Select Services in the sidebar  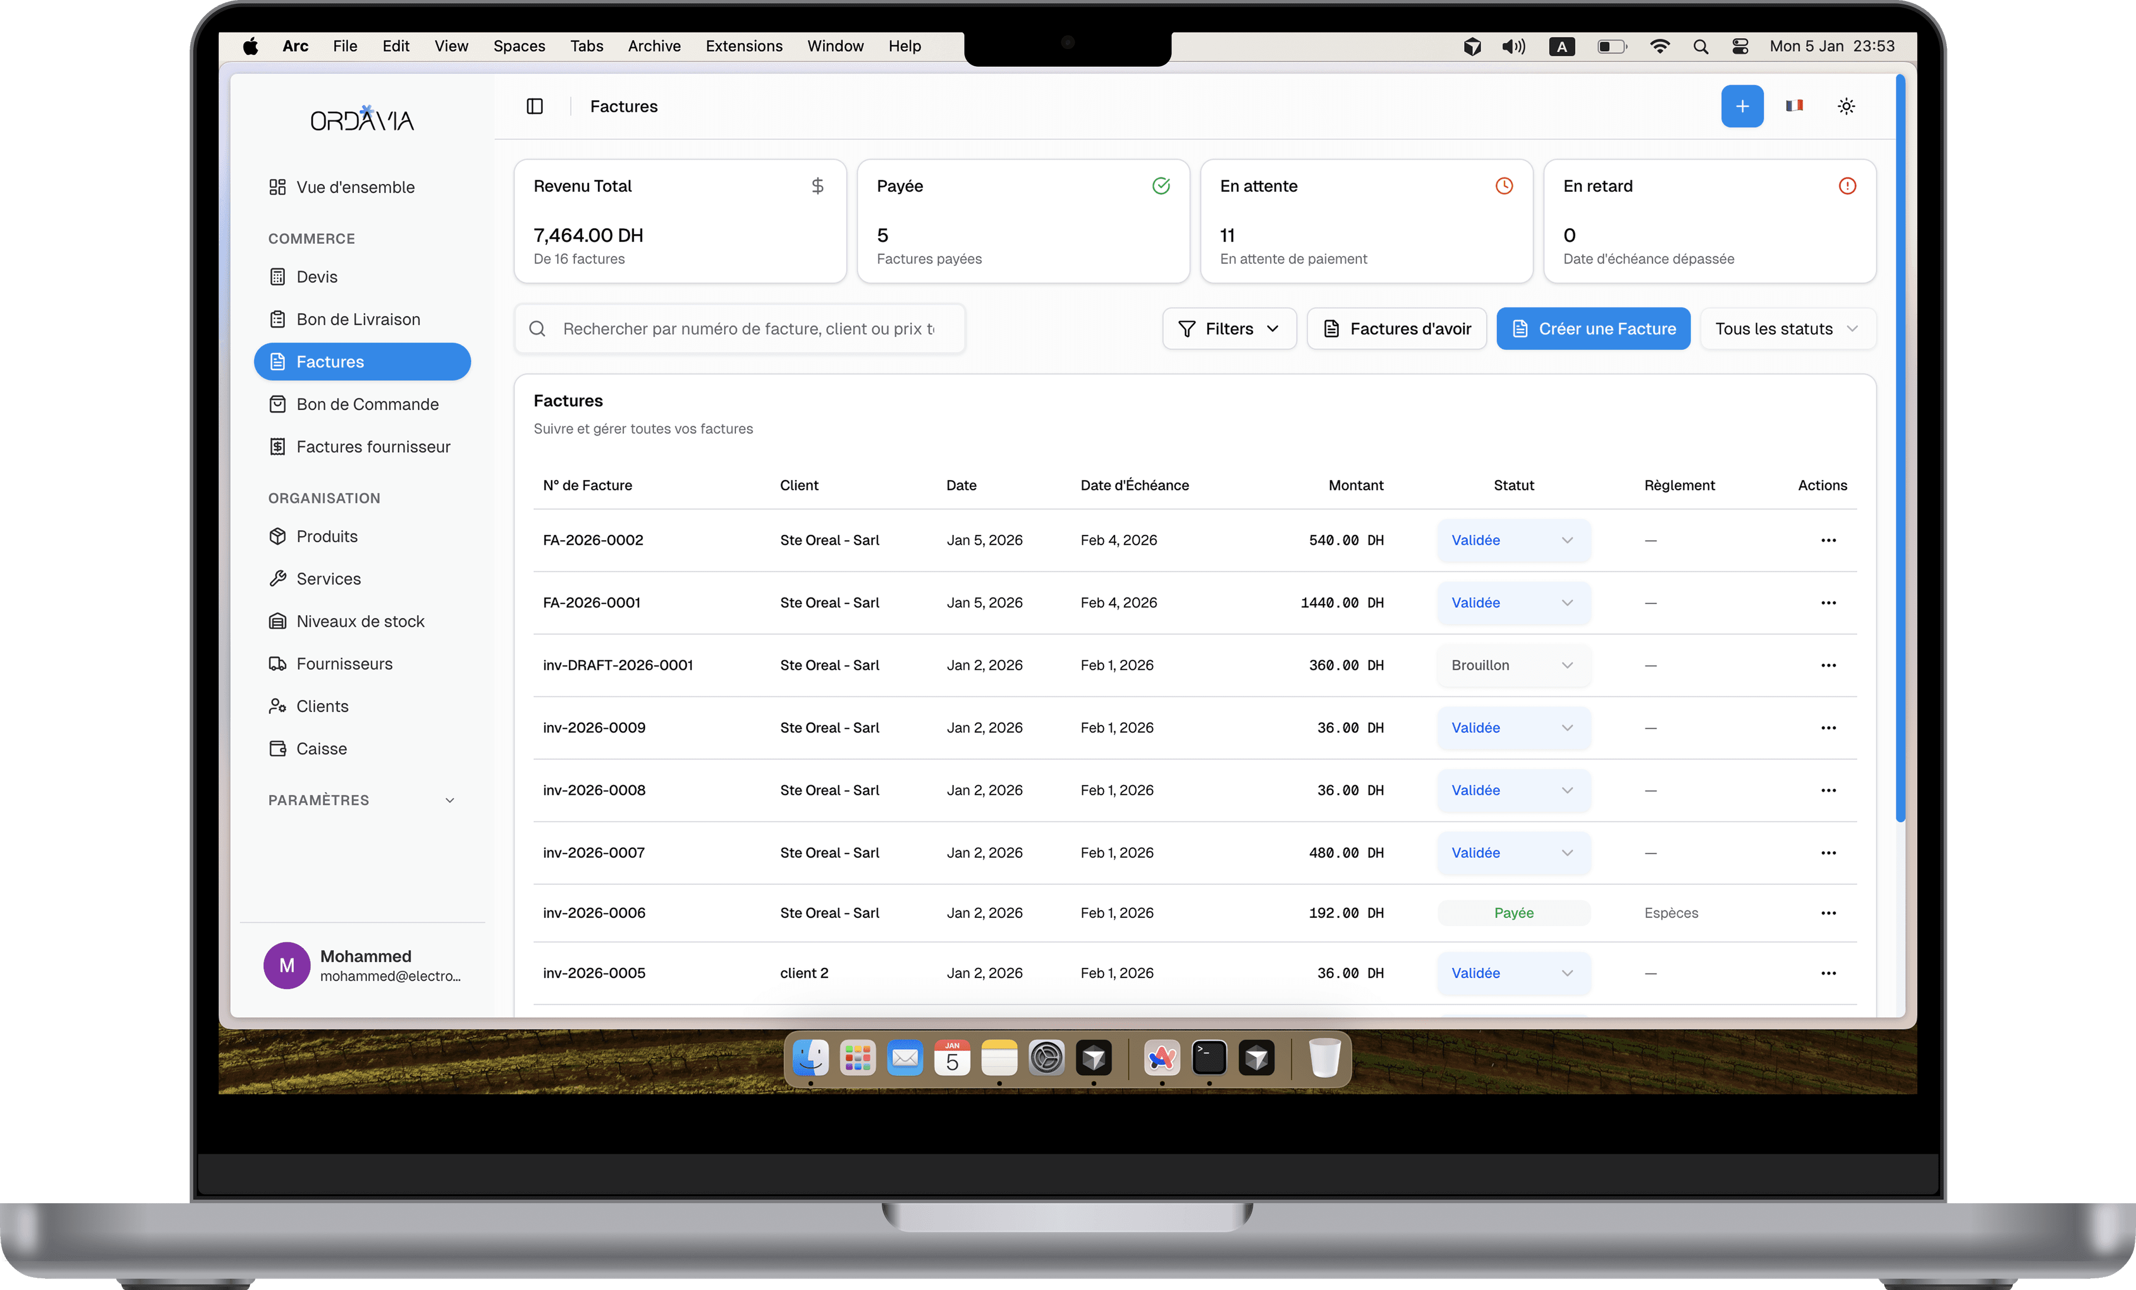(x=328, y=578)
